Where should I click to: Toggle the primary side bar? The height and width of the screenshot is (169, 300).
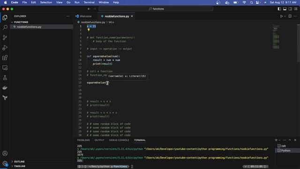(279, 9)
